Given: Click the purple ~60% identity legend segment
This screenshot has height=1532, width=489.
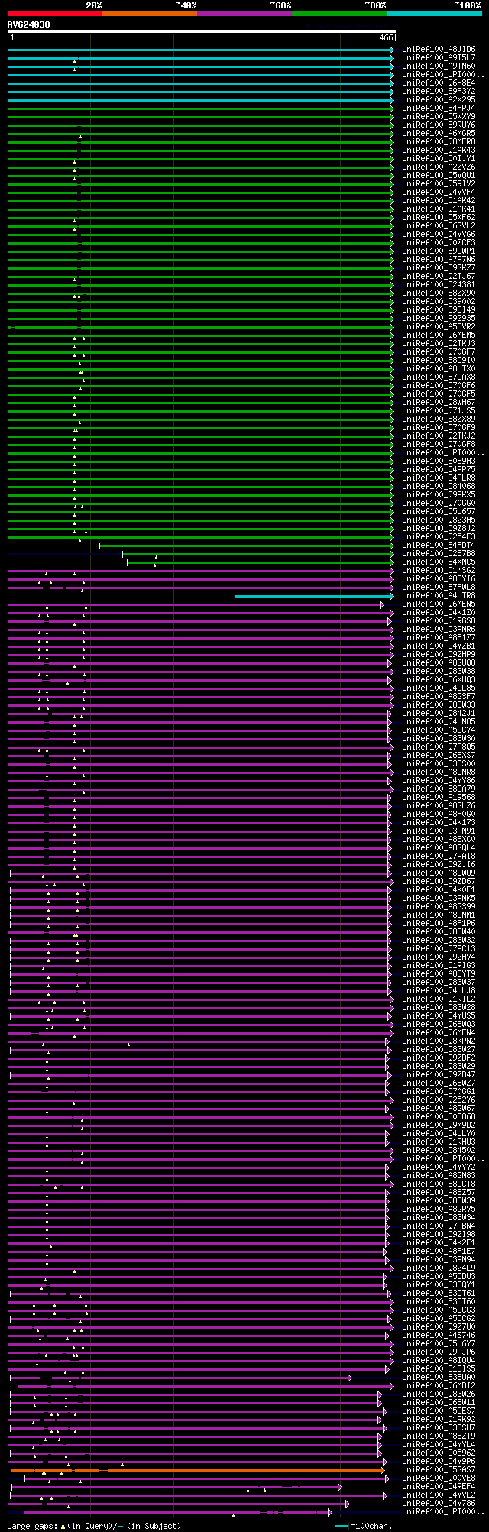Looking at the screenshot, I should (244, 14).
